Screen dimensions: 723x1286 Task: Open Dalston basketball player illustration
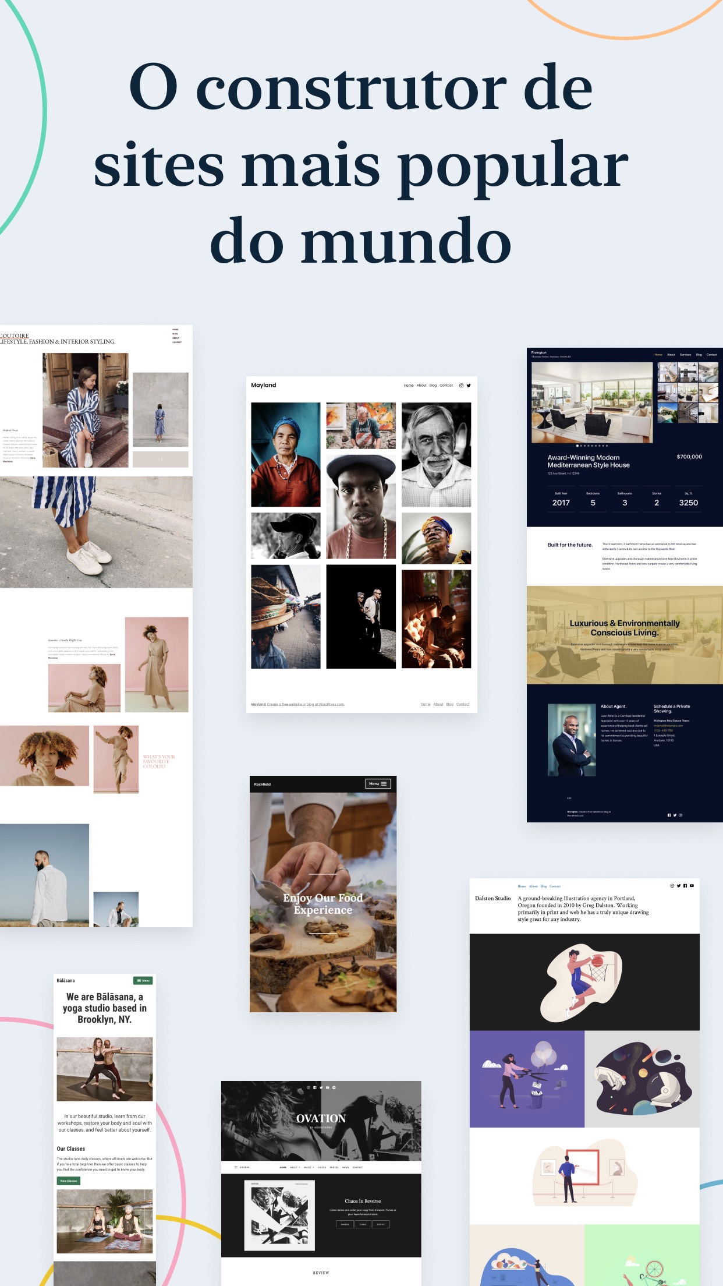[584, 982]
